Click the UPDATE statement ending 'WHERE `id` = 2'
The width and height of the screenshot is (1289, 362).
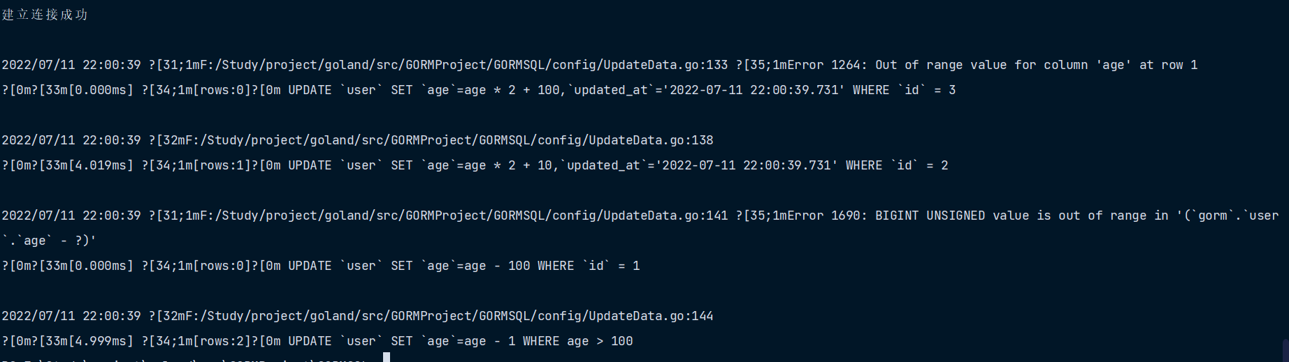(x=618, y=165)
